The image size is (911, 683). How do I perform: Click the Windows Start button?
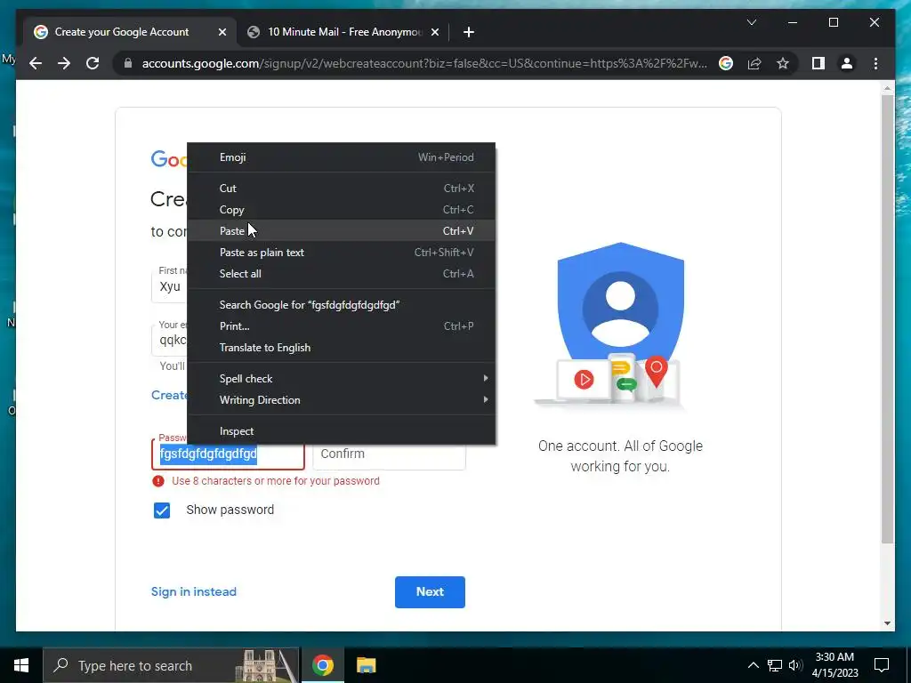point(21,665)
